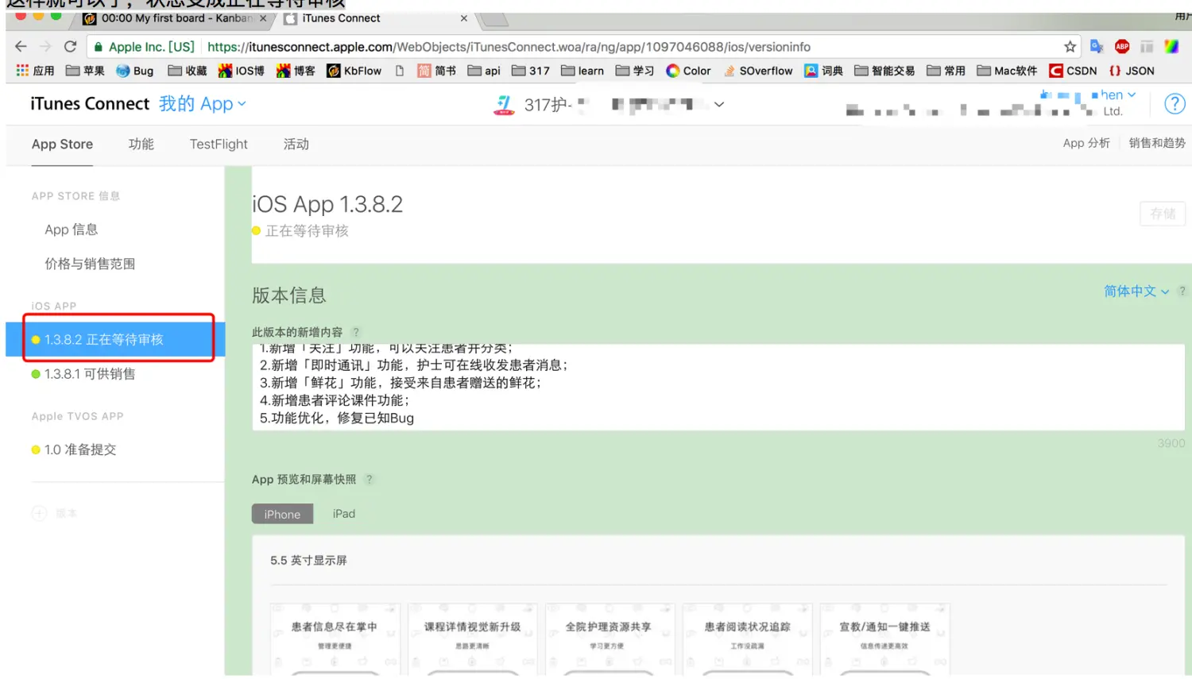Click the browser forward arrow
This screenshot has width=1192, height=679.
[x=45, y=47]
